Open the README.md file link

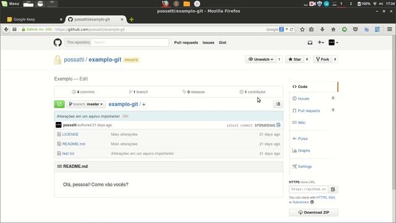pos(74,144)
